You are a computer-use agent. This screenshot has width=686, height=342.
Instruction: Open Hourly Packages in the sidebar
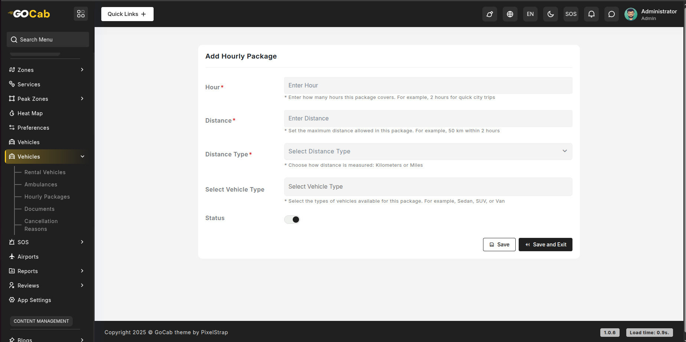[47, 197]
